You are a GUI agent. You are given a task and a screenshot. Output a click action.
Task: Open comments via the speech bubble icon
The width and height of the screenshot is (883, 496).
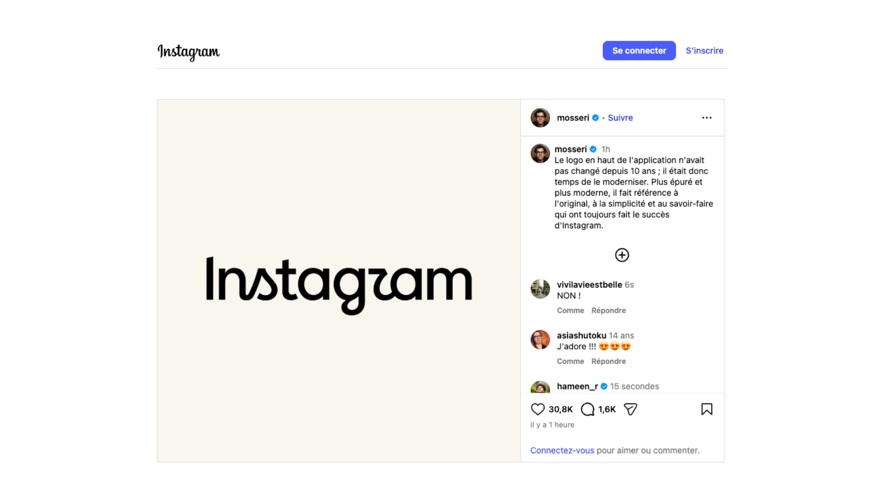point(587,409)
